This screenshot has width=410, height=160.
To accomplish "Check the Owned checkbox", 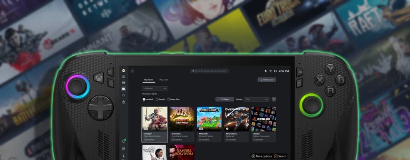I will click(x=157, y=99).
